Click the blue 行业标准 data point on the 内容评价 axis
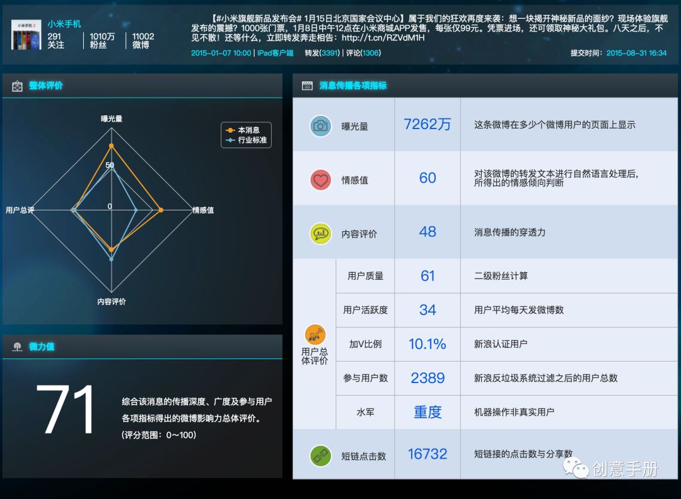 (x=111, y=260)
